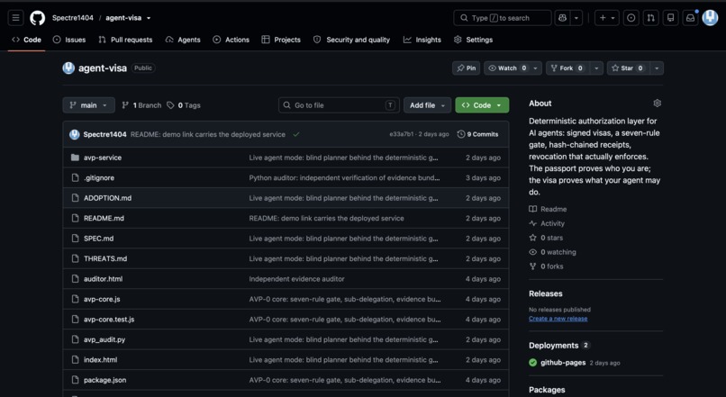The width and height of the screenshot is (726, 397).
Task: Focus the Go to file field
Action: [339, 105]
